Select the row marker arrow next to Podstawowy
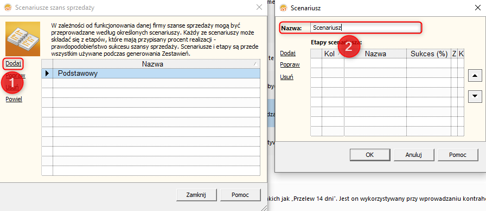 click(x=47, y=74)
